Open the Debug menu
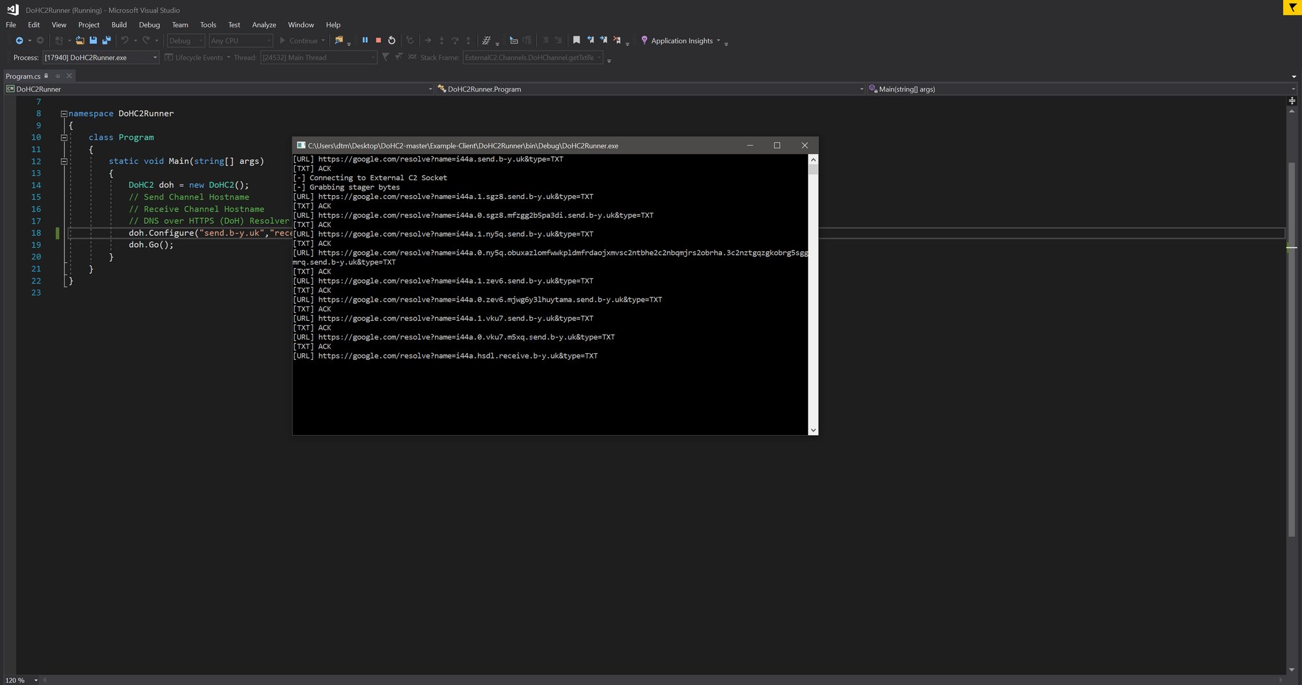This screenshot has height=685, width=1302. 149,25
